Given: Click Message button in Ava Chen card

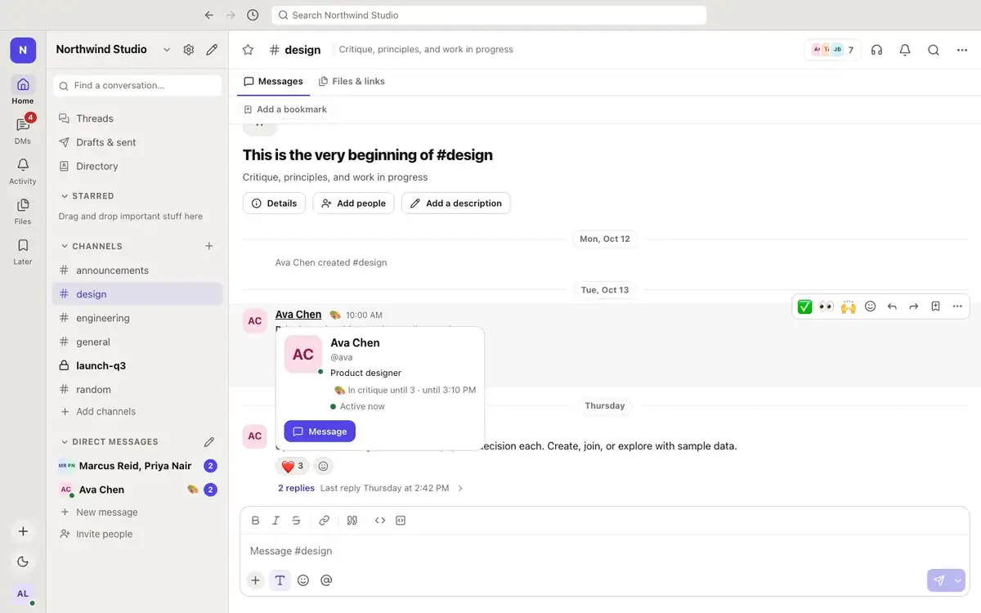Looking at the screenshot, I should 320,432.
